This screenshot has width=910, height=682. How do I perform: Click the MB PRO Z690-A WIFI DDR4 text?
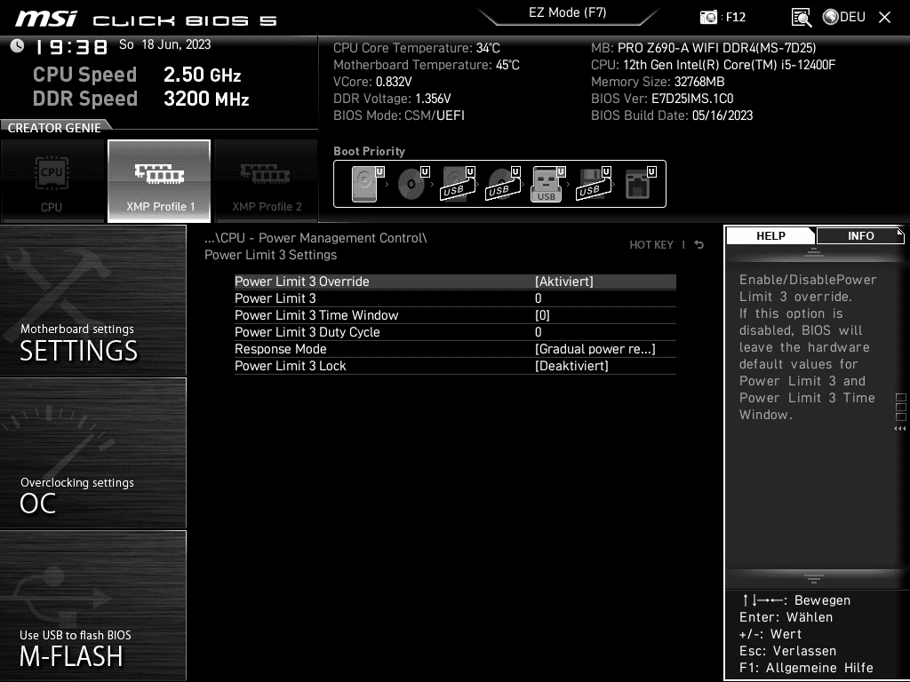pyautogui.click(x=704, y=48)
